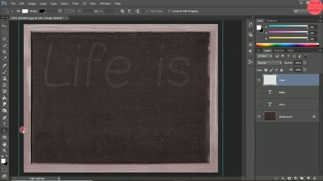This screenshot has height=181, width=323.
Task: Open Fill slider dropdown arrow
Action: (305, 70)
